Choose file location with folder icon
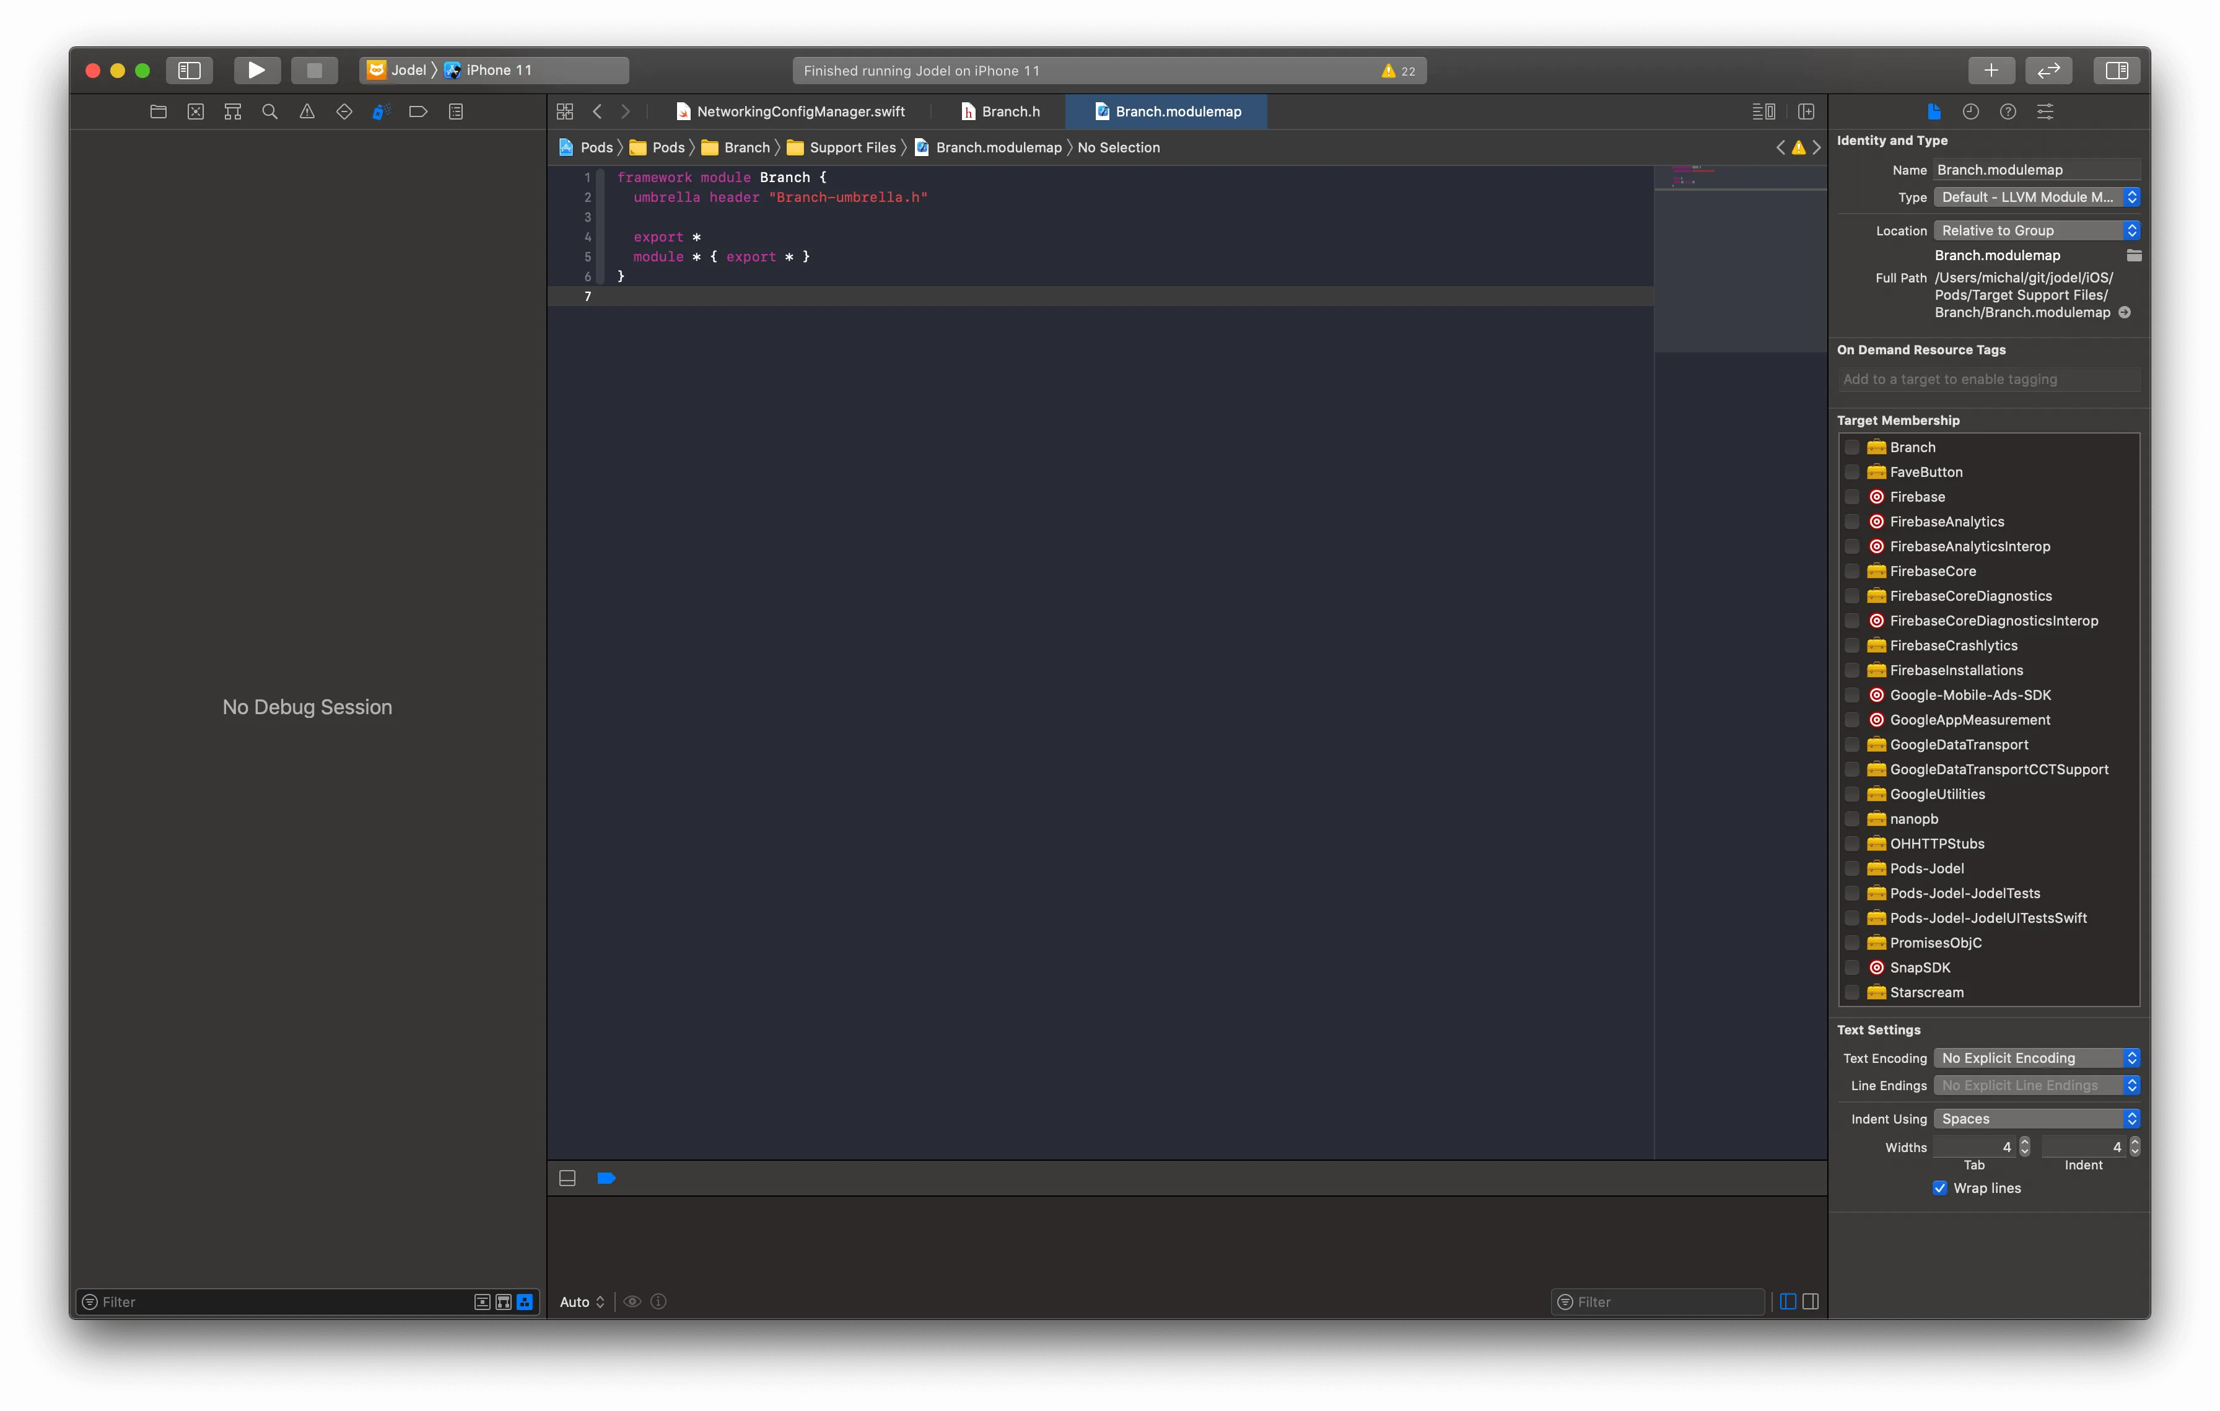The image size is (2220, 1411). click(2133, 255)
